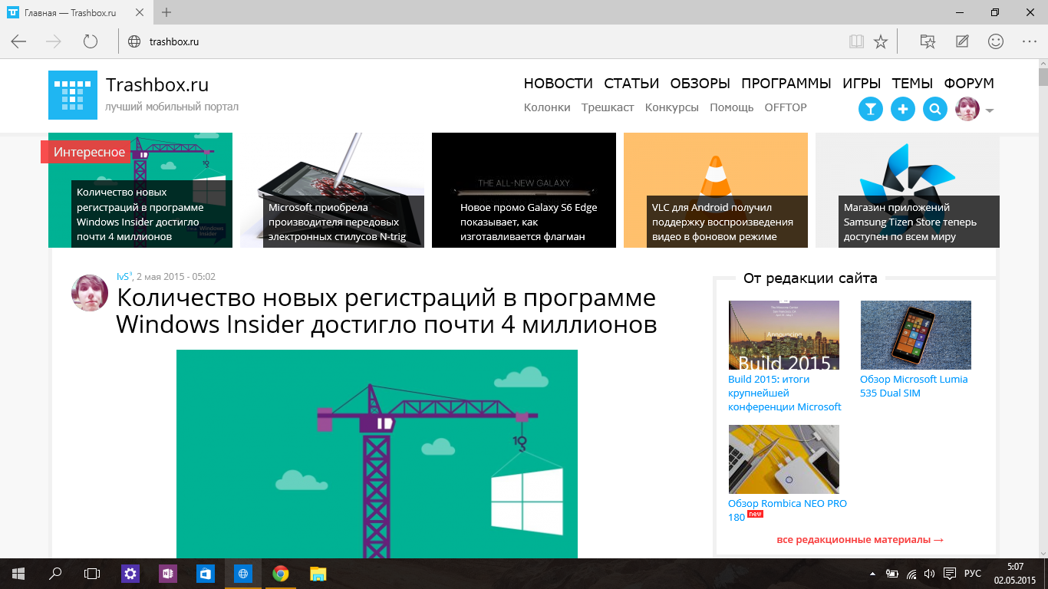This screenshot has height=589, width=1048.
Task: Go to Помощь submenu link
Action: tap(732, 107)
